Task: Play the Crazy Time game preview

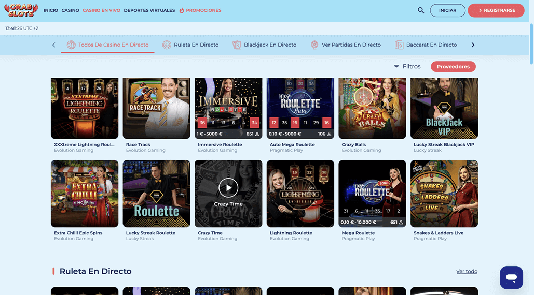Action: tap(228, 188)
